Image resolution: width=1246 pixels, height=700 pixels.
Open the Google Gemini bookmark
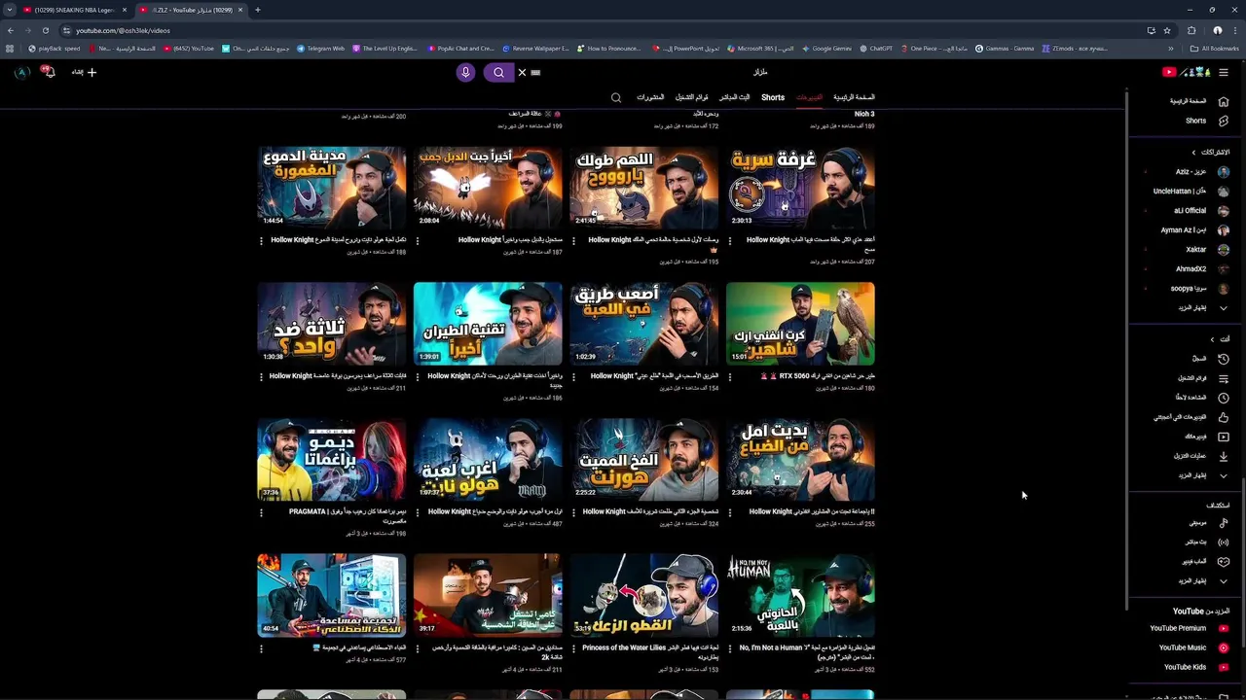tap(825, 49)
